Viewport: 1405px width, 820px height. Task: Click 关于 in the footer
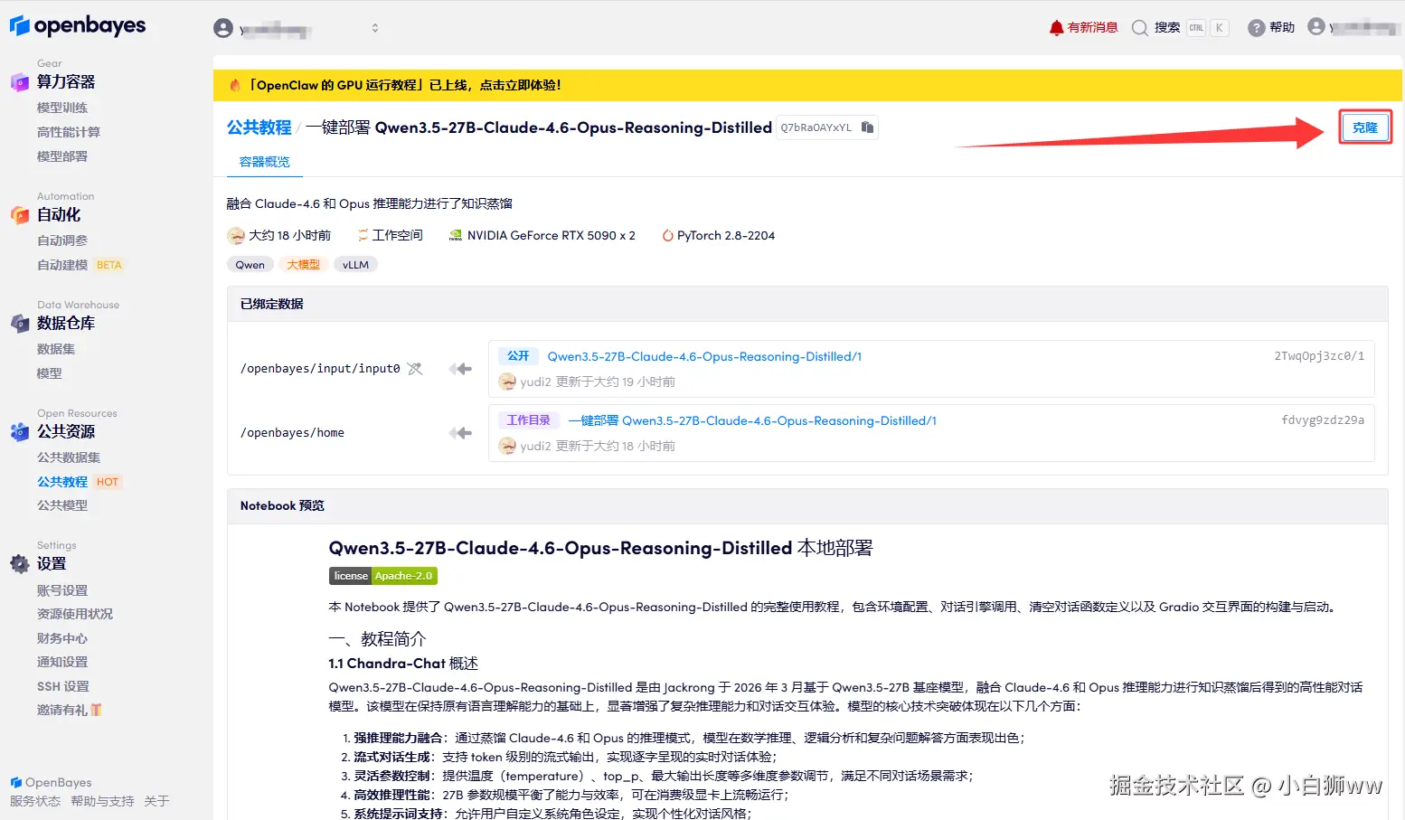(156, 801)
